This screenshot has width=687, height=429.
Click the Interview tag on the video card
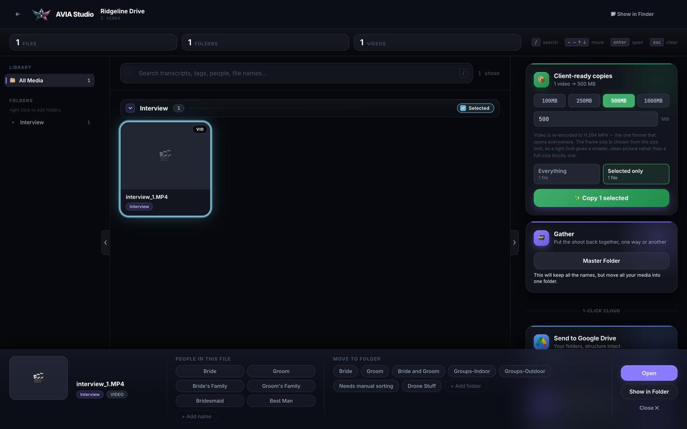[139, 207]
